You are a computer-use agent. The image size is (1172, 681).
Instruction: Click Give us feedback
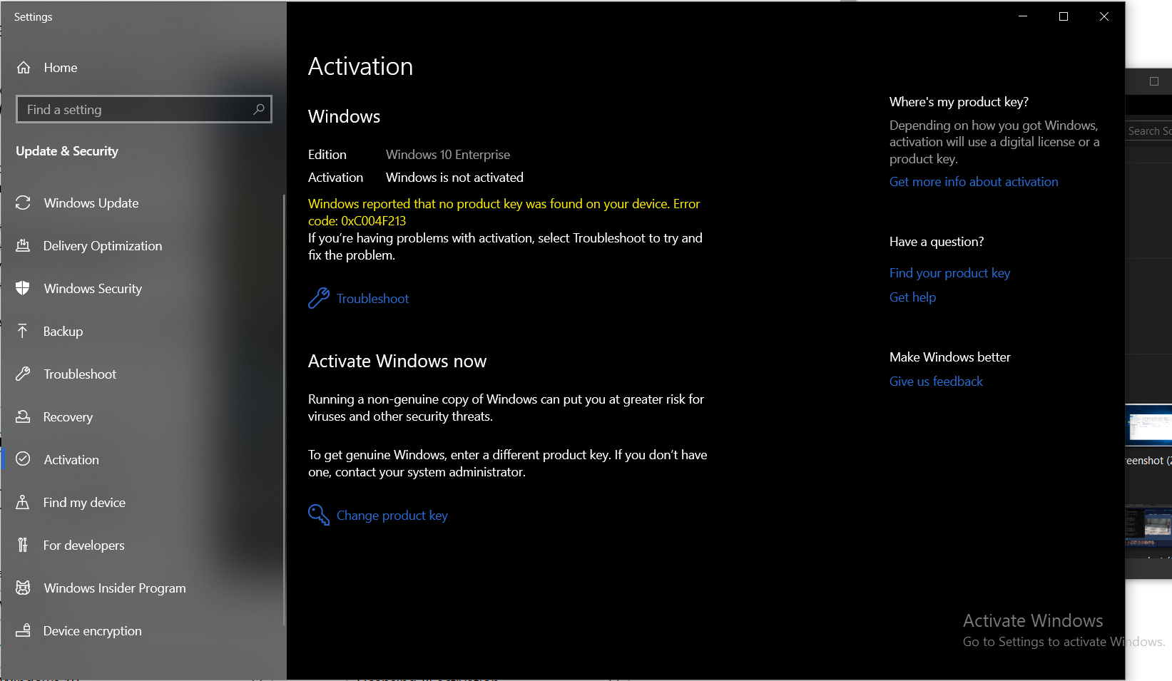coord(936,381)
